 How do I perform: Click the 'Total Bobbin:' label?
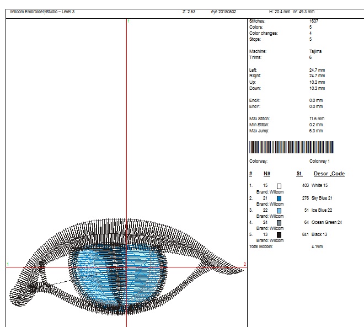click(261, 246)
